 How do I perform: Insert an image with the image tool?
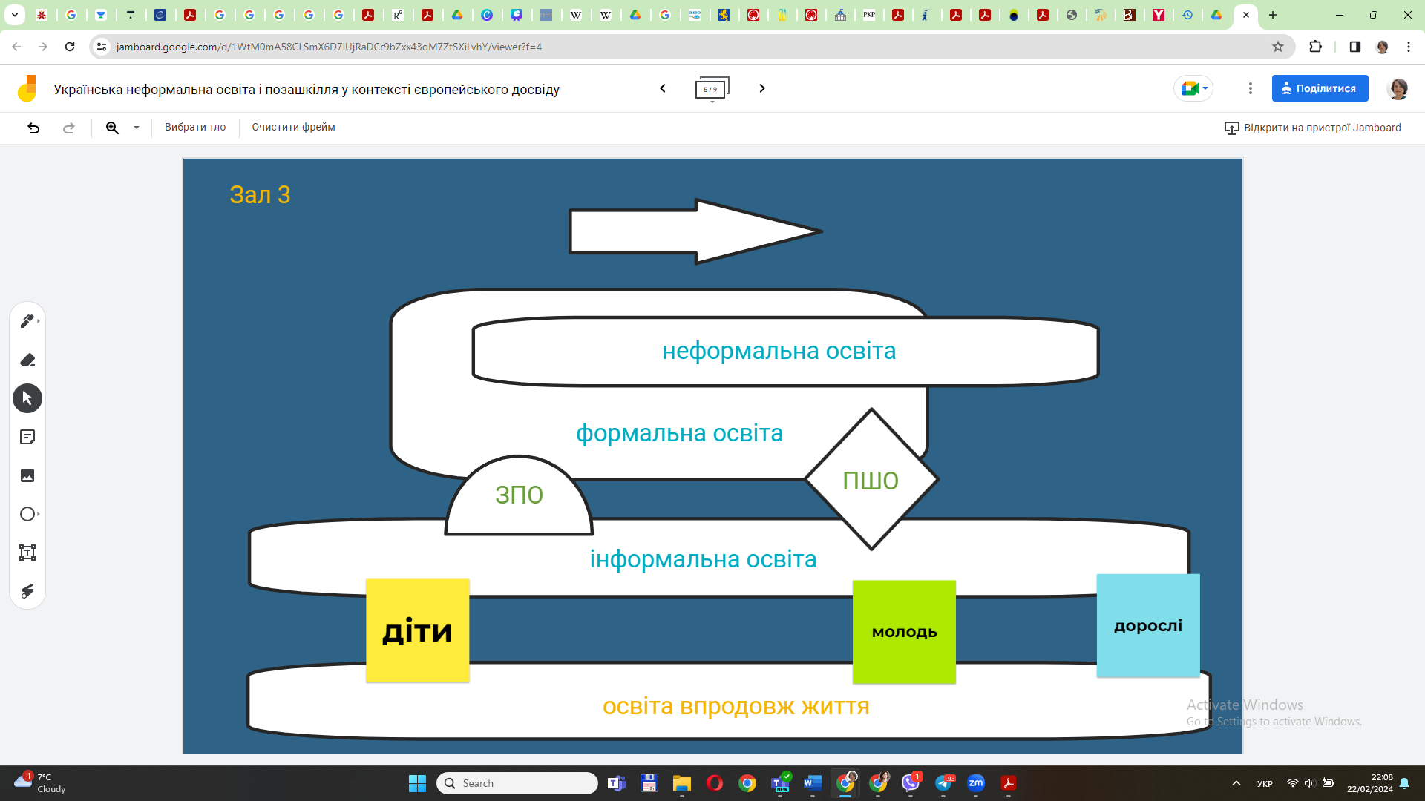coord(27,475)
